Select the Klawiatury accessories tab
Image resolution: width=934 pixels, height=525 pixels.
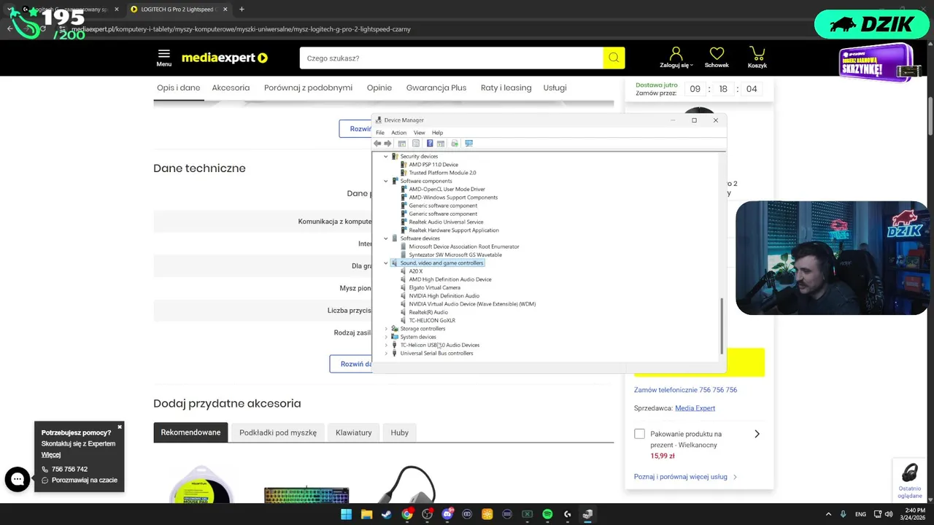click(x=354, y=432)
